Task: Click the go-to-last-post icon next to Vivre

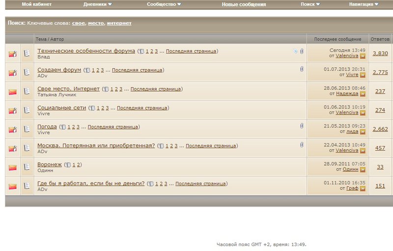Action: click(x=363, y=75)
